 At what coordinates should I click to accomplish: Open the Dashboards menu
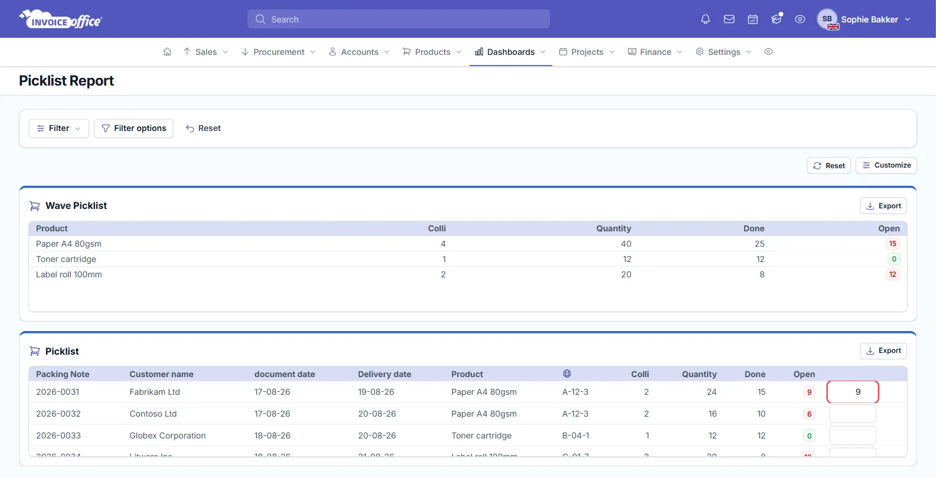click(x=510, y=52)
